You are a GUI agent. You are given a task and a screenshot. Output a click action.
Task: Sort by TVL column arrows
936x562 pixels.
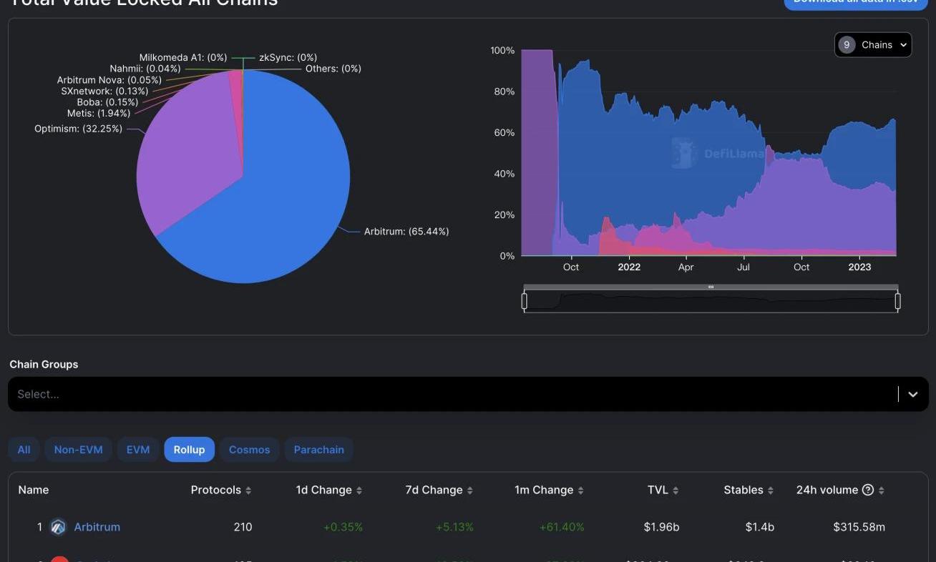click(x=676, y=490)
